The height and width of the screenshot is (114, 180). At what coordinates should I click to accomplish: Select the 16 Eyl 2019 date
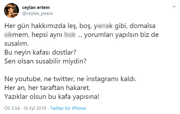(35, 108)
